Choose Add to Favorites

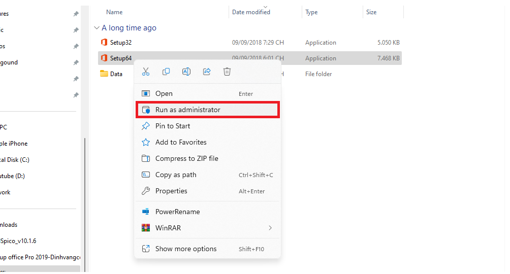tap(181, 143)
